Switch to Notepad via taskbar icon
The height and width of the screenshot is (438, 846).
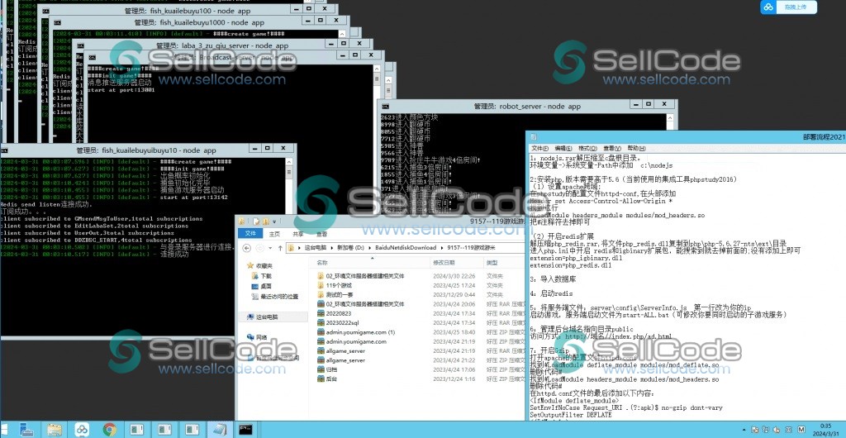pyautogui.click(x=219, y=430)
